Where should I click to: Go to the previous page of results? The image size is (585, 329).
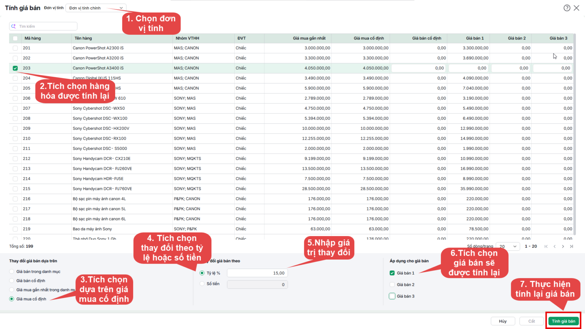point(554,246)
